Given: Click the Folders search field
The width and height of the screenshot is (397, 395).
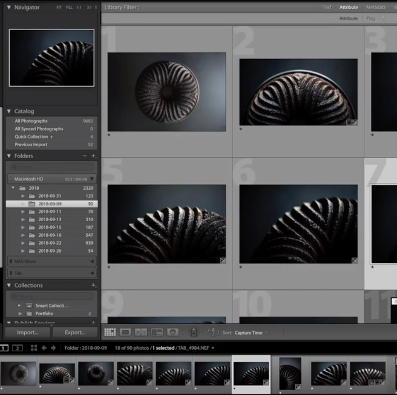Looking at the screenshot, I should tap(52, 167).
